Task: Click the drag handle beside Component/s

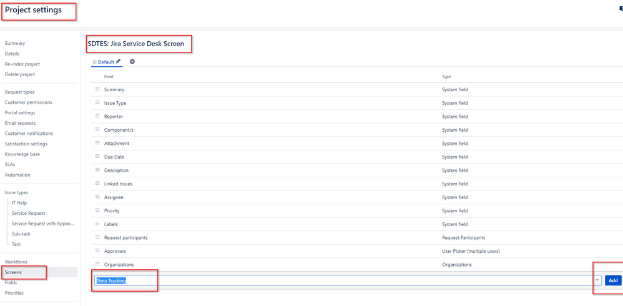Action: pos(97,129)
